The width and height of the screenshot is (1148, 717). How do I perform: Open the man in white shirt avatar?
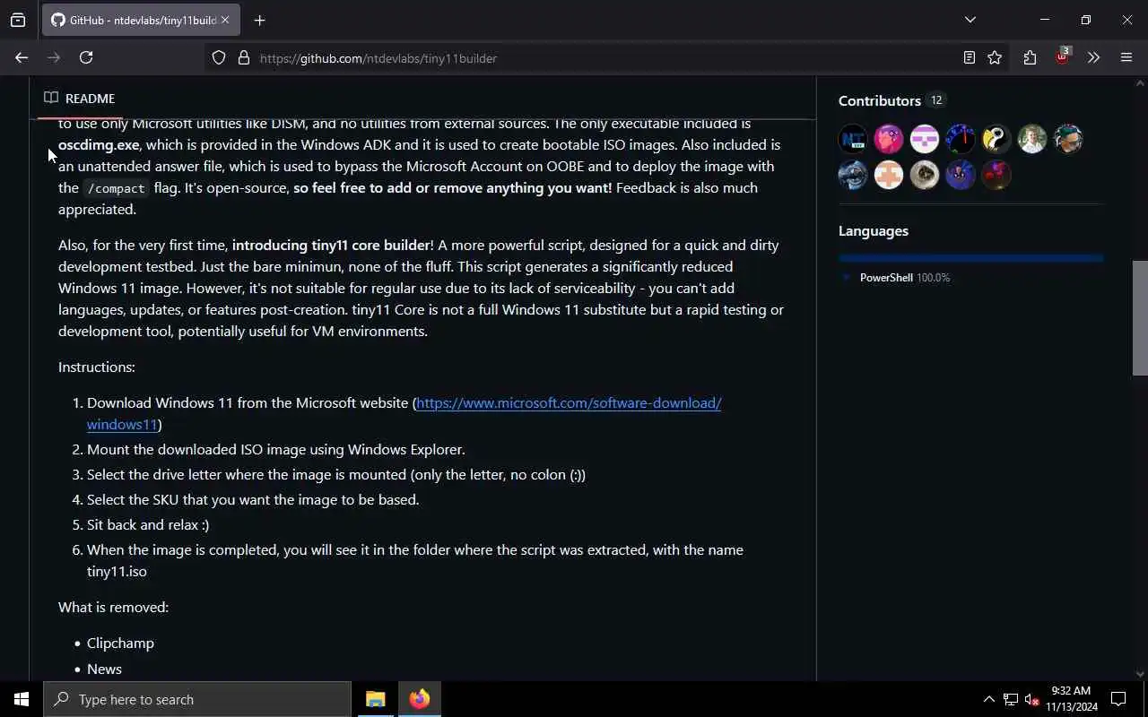pyautogui.click(x=1032, y=139)
